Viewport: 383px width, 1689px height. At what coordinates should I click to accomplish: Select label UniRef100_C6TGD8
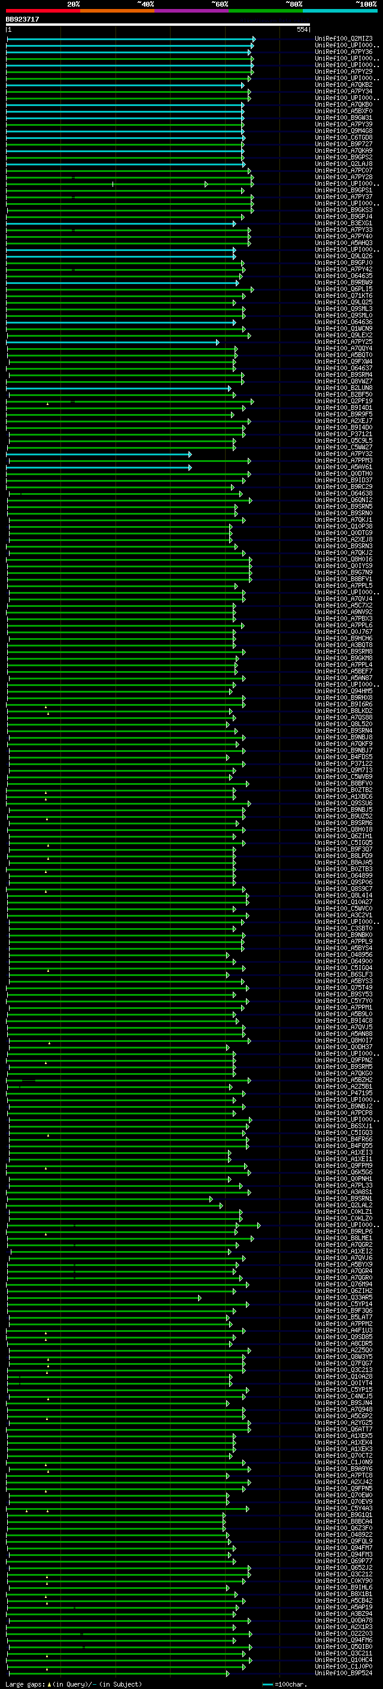tap(344, 138)
